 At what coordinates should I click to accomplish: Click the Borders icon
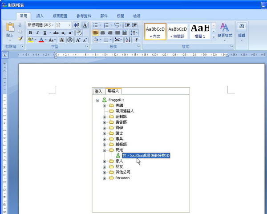click(106, 40)
